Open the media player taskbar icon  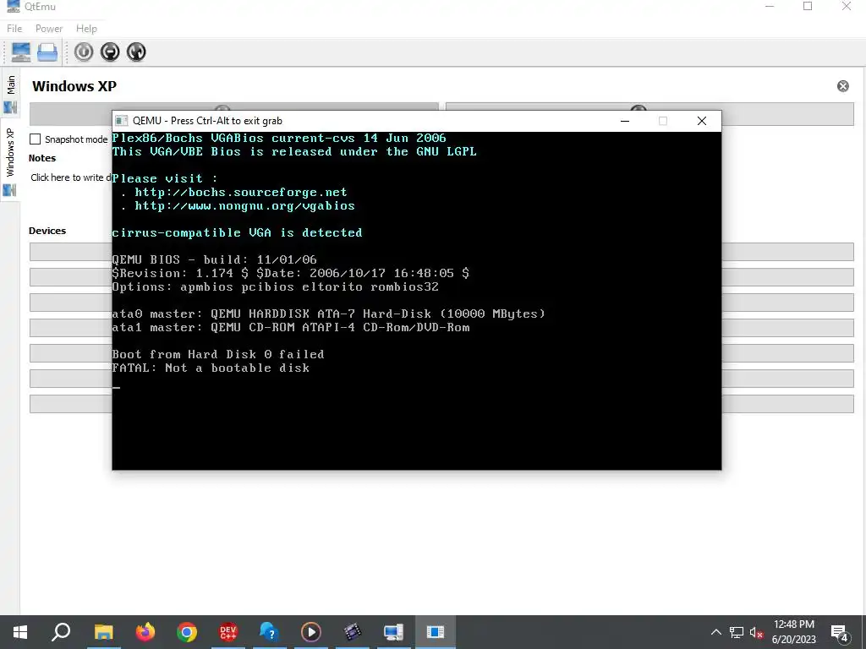point(311,632)
